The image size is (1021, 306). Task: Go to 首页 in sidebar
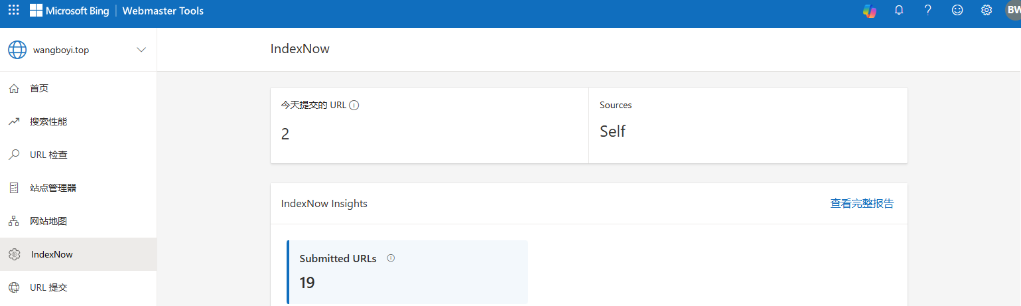[39, 88]
